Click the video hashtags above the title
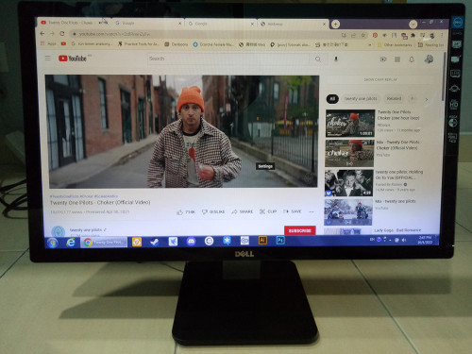The image size is (472, 354). point(84,196)
